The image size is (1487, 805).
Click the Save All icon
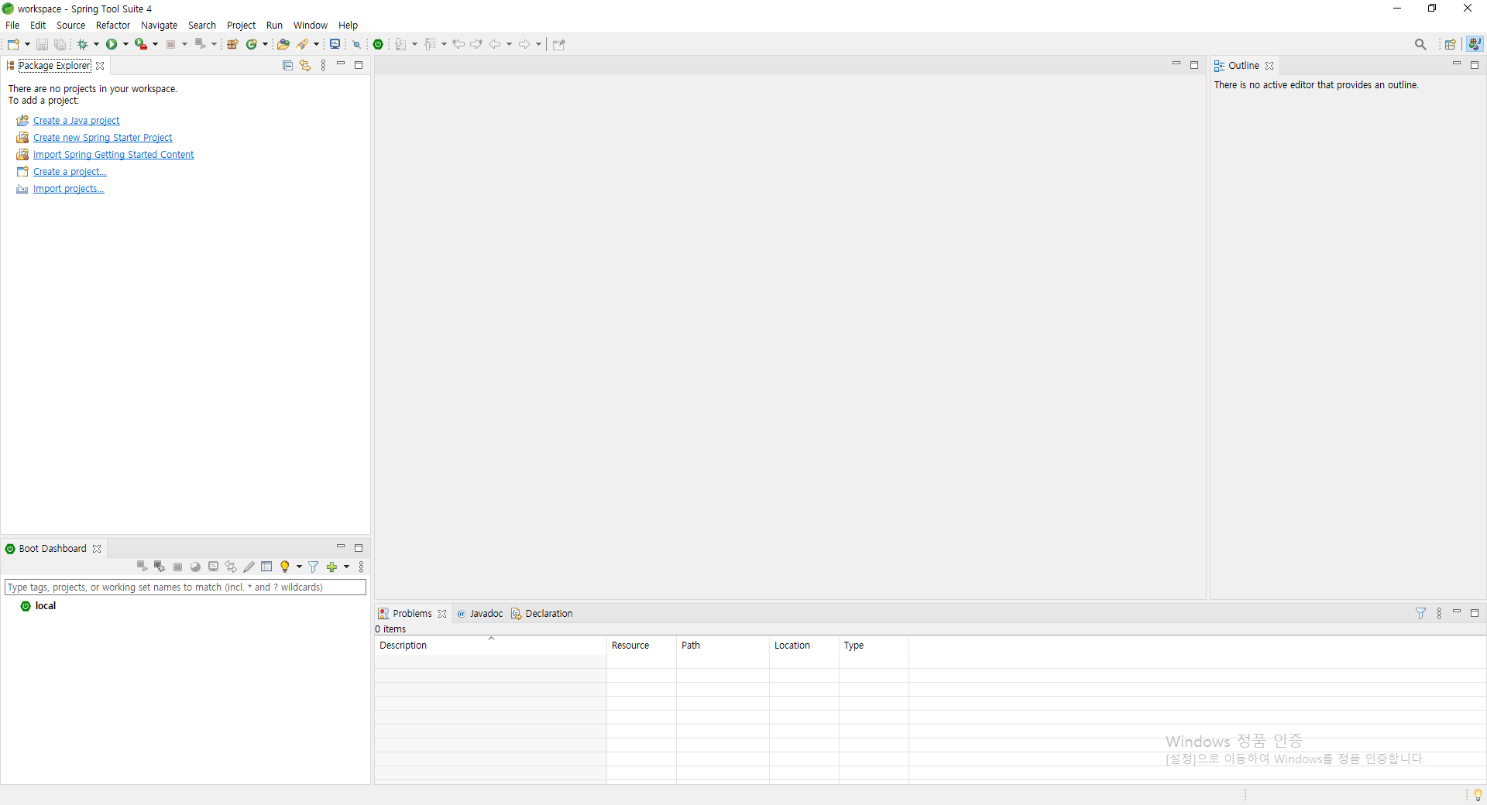click(x=60, y=44)
